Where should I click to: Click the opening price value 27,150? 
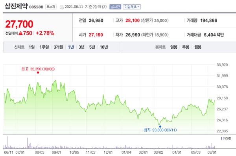point(96,35)
